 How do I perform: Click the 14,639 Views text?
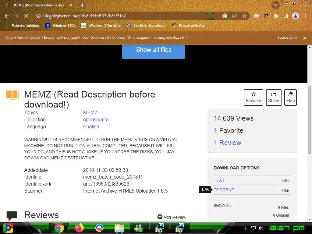(234, 119)
